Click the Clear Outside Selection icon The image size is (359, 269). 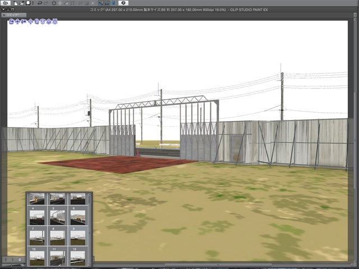pos(60,3)
